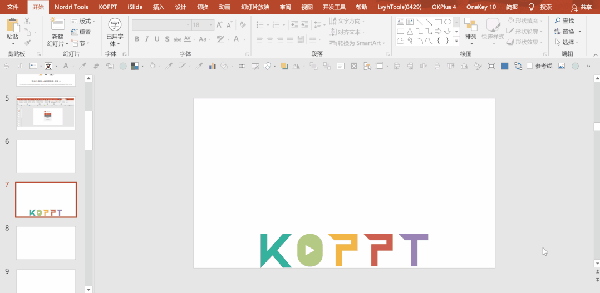The height and width of the screenshot is (293, 600).
Task: Toggle Bold formatting
Action: tap(137, 39)
